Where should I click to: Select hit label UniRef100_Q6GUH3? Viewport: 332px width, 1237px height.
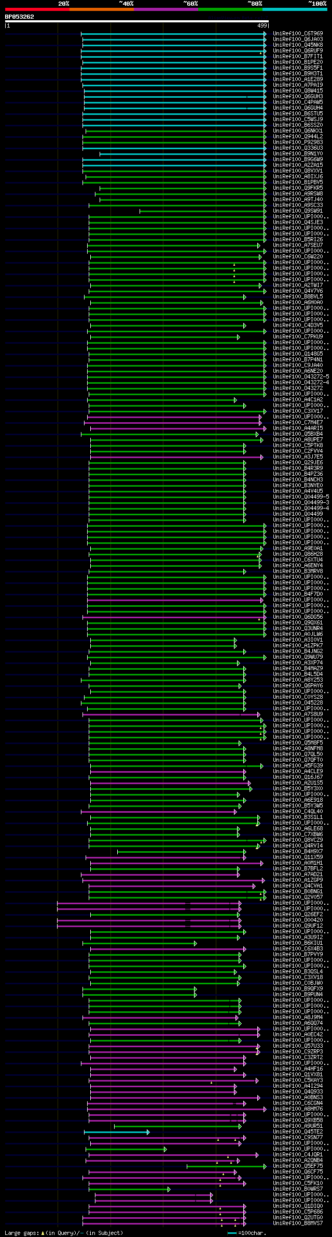[x=298, y=96]
